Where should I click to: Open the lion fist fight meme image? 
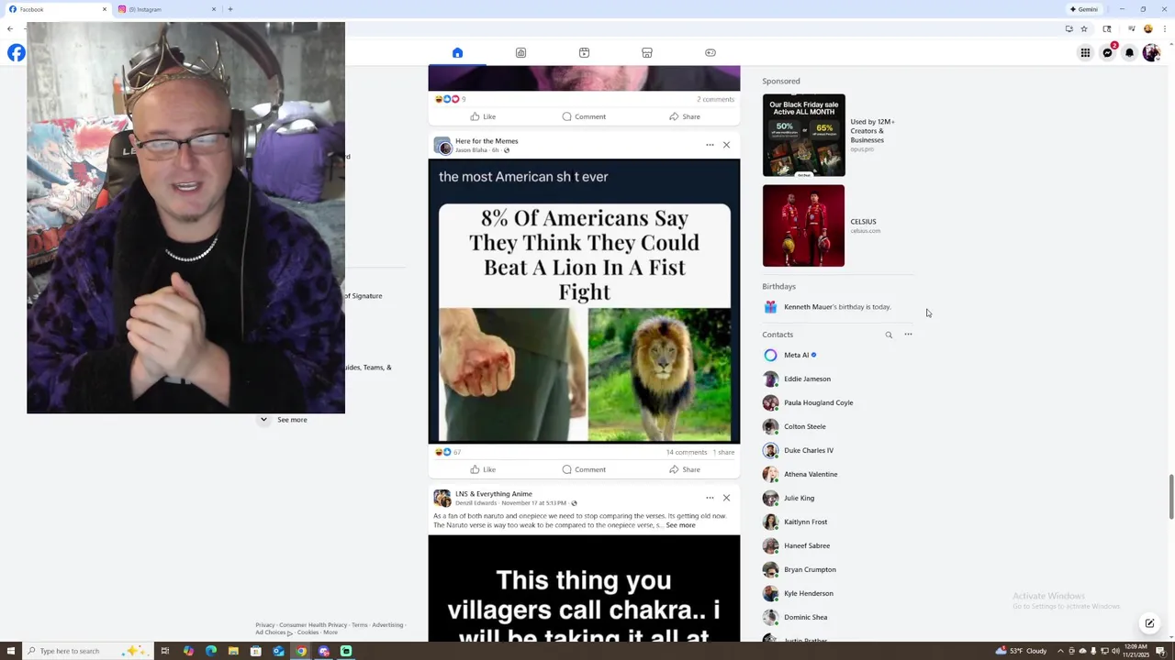[x=584, y=301]
